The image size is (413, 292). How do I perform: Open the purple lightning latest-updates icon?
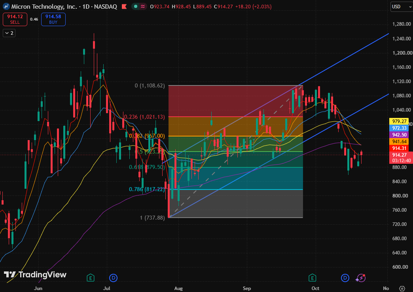click(361, 278)
